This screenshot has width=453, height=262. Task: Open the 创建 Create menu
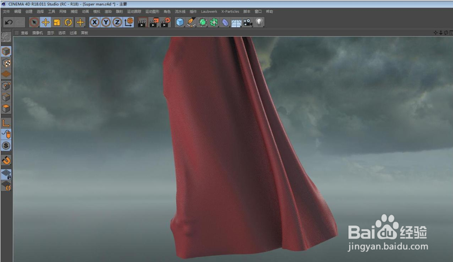pos(29,12)
